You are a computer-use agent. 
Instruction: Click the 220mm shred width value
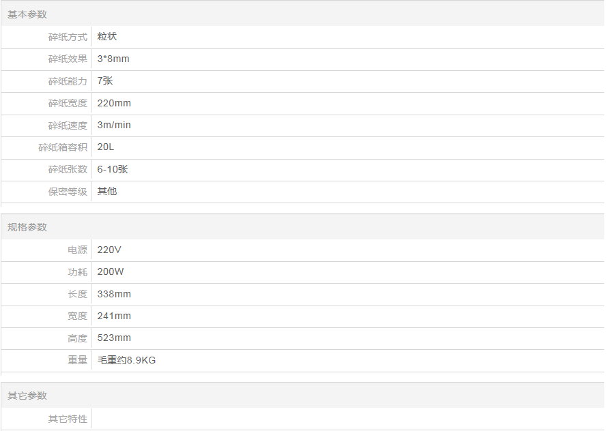(114, 103)
